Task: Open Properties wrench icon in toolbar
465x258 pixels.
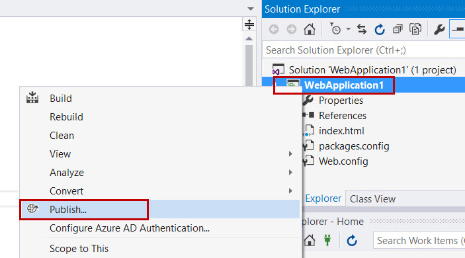Action: click(x=439, y=29)
